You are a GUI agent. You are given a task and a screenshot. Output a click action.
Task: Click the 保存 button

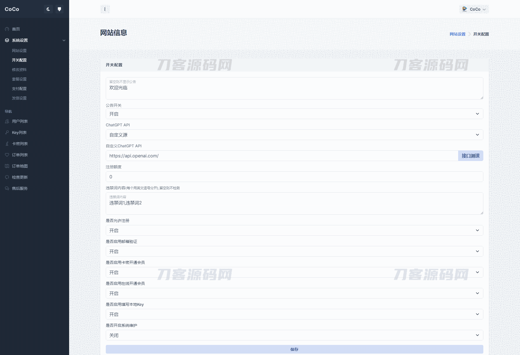click(294, 349)
